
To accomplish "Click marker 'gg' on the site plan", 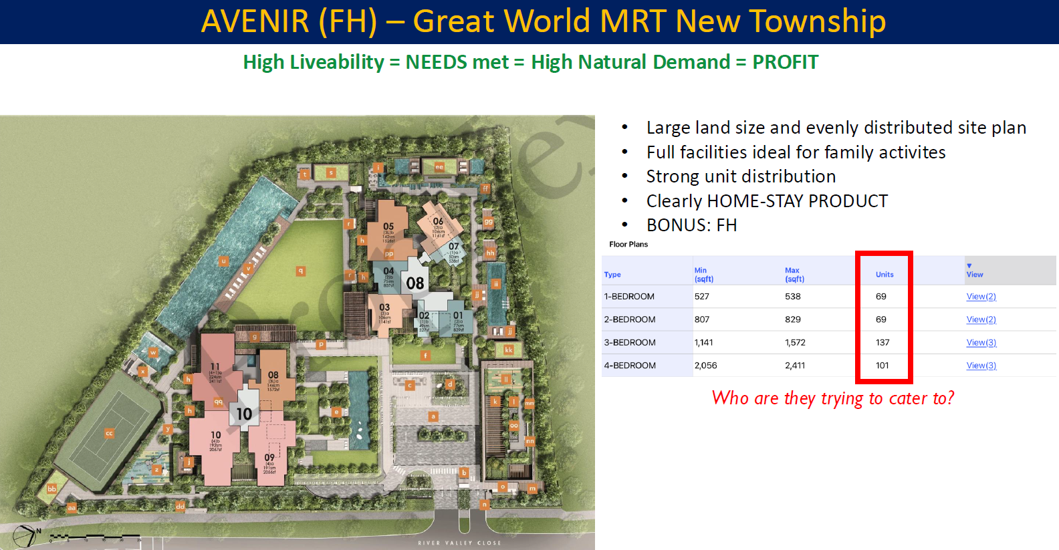I will click(489, 221).
